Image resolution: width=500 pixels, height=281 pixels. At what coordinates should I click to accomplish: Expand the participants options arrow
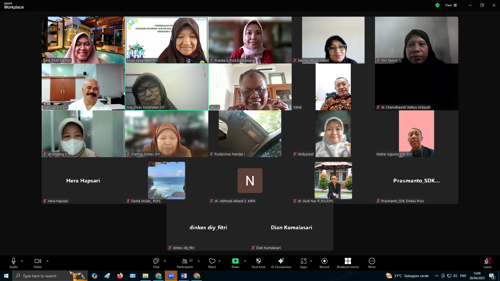199,261
